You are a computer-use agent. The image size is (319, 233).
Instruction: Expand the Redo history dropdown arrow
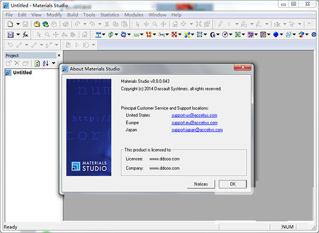pos(100,24)
